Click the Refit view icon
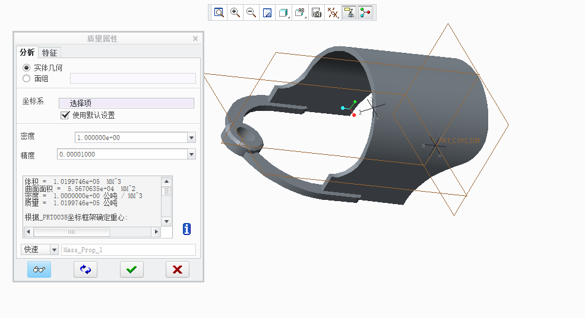The image size is (585, 318). pyautogui.click(x=219, y=12)
